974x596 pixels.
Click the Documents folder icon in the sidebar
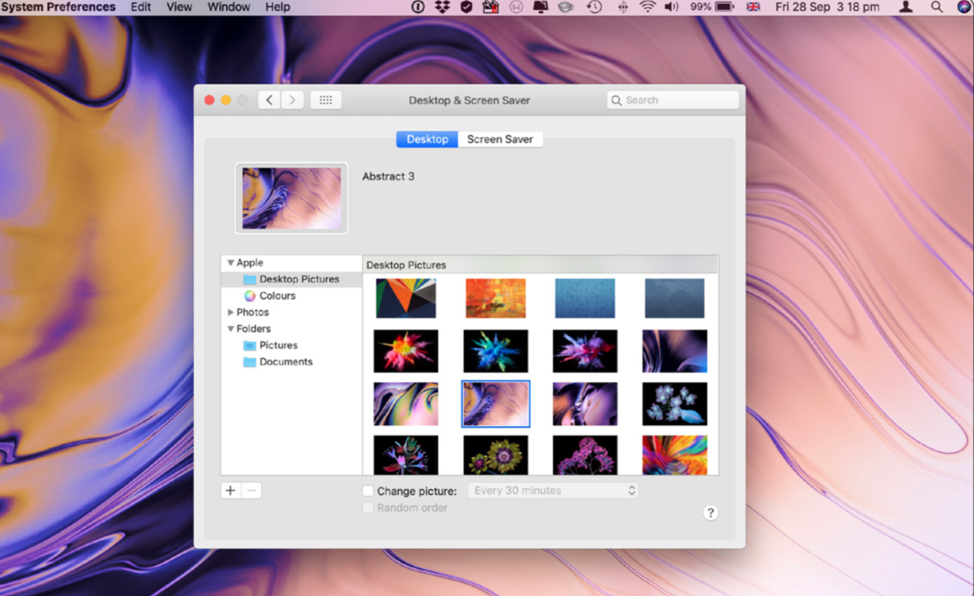(250, 362)
